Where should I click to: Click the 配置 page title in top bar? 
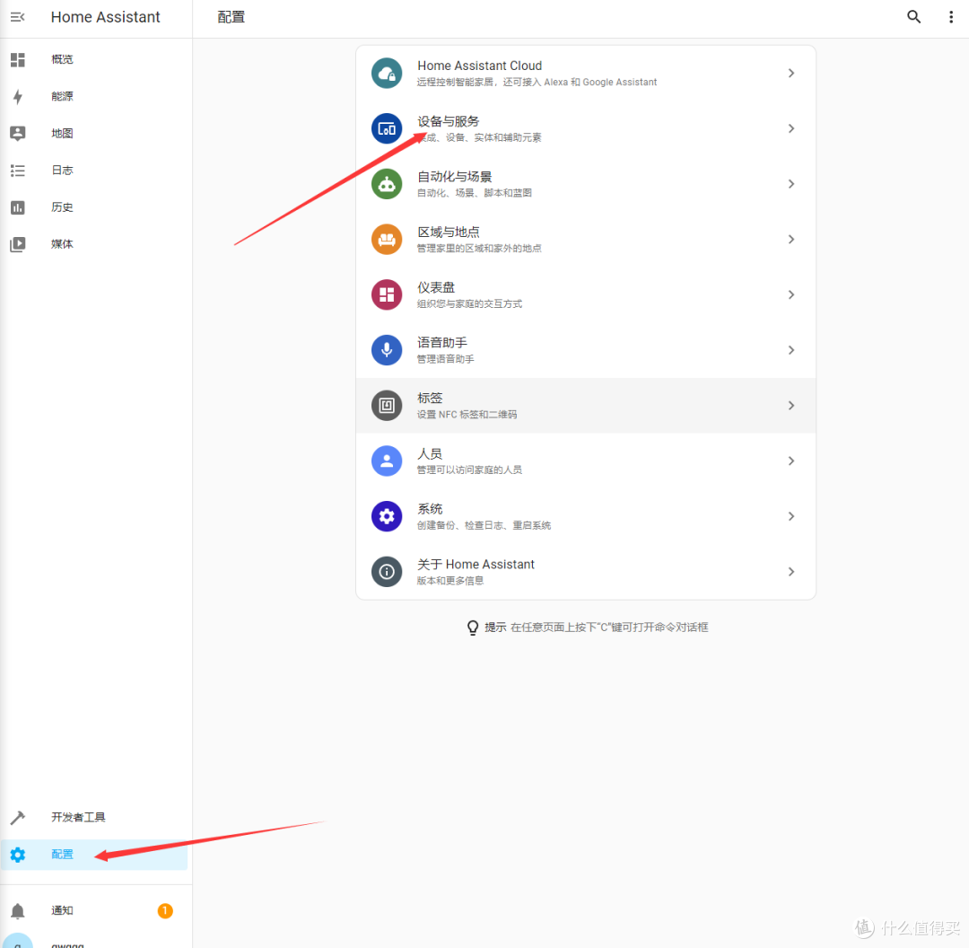[231, 17]
